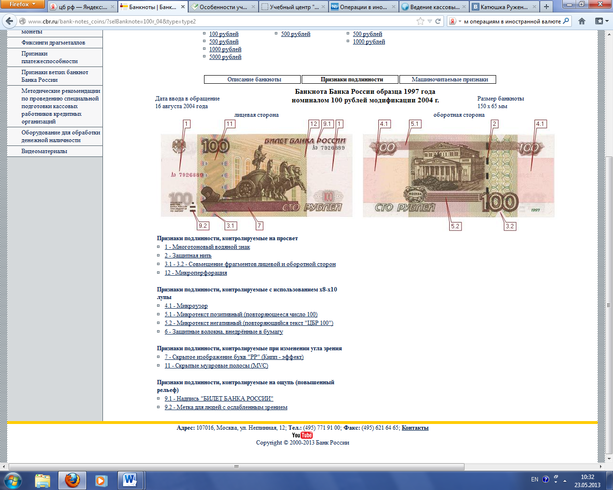This screenshot has width=613, height=490.
Task: Click marker 9.1 above the banknote
Action: pos(327,124)
